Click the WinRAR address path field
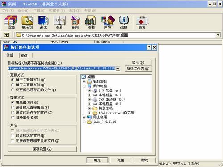 (116, 35)
